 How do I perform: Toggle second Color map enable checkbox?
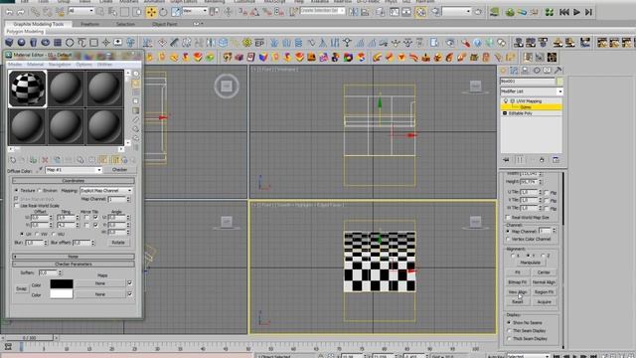130,294
